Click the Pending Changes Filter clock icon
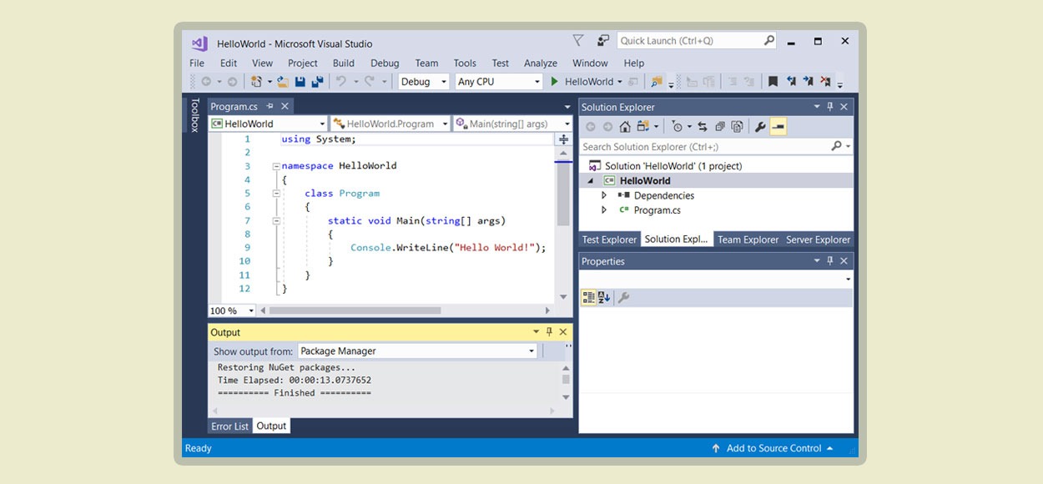1043x484 pixels. point(677,127)
